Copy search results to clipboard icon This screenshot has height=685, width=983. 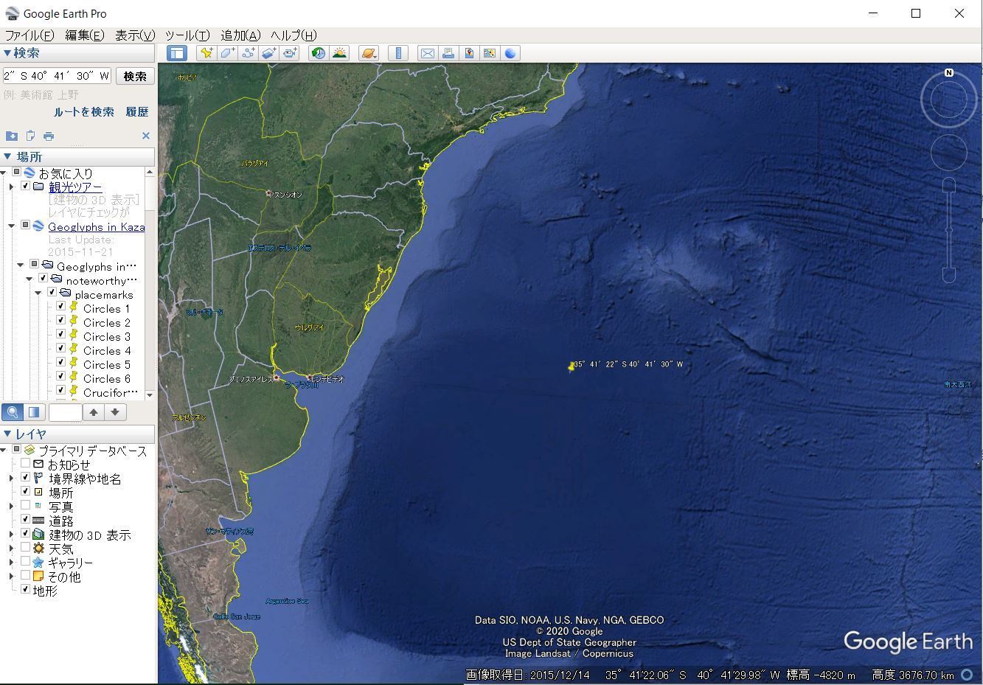(x=30, y=136)
